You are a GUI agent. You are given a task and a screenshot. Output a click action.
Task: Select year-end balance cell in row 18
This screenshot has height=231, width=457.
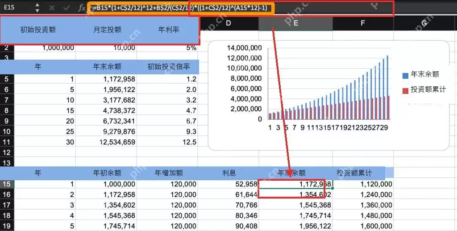[x=295, y=215]
